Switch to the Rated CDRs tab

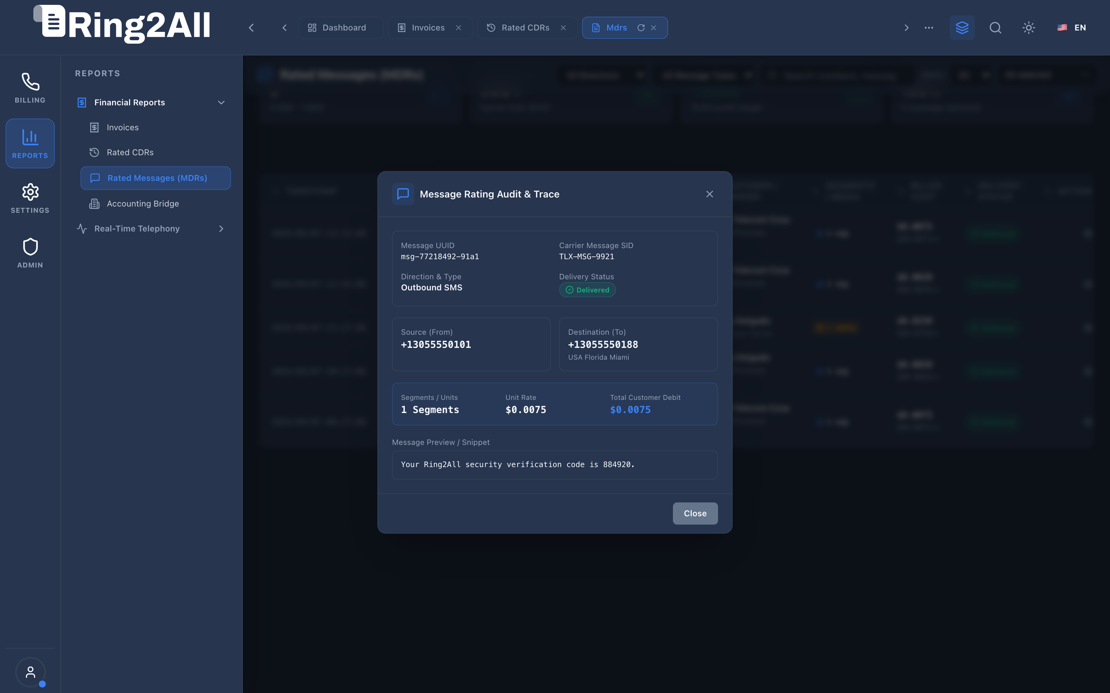tap(525, 27)
